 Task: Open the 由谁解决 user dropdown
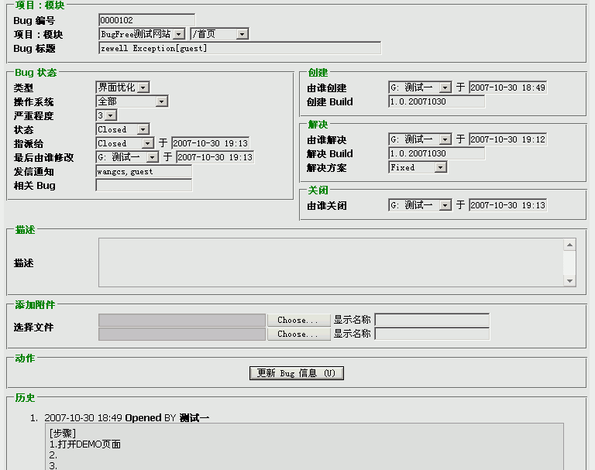click(x=420, y=139)
